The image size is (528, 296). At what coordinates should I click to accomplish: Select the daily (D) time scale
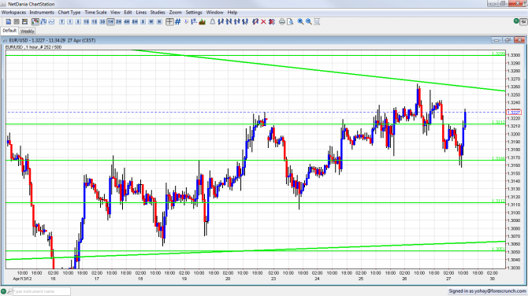143,22
